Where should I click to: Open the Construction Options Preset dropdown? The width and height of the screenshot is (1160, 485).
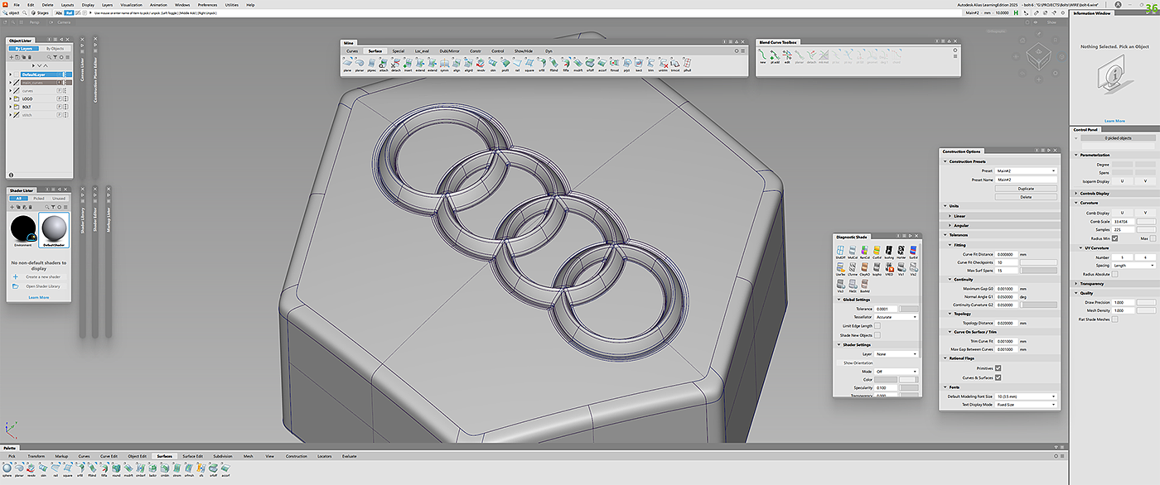point(1026,170)
